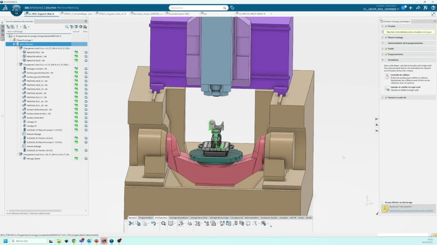Open the Share arrow icon in header
The width and height of the screenshot is (437, 245).
click(x=418, y=8)
